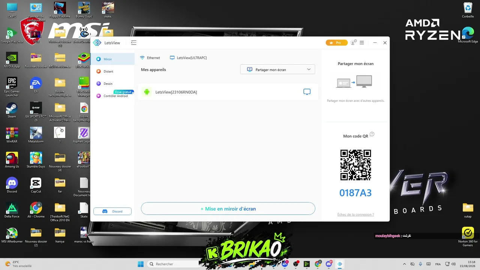Click the Échec de la connexion link
The height and width of the screenshot is (270, 480).
click(355, 214)
